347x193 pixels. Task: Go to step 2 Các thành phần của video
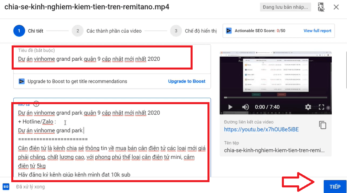(x=107, y=31)
